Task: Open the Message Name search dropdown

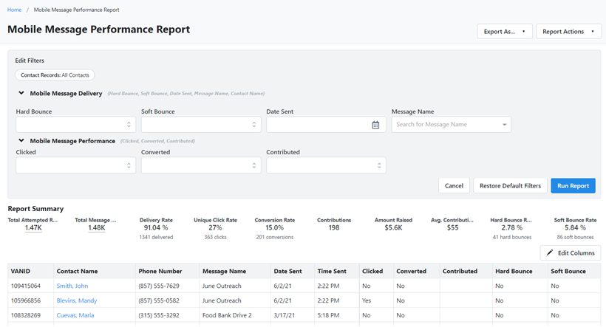Action: pyautogui.click(x=452, y=125)
